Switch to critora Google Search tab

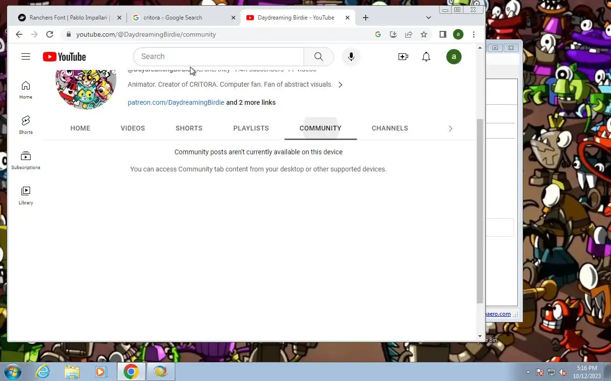tap(184, 18)
